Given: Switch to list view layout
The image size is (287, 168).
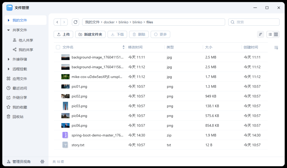Looking at the screenshot, I should [270, 34].
